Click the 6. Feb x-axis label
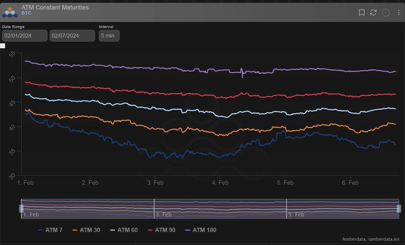Viewport: 405px width, 245px height. pos(350,183)
